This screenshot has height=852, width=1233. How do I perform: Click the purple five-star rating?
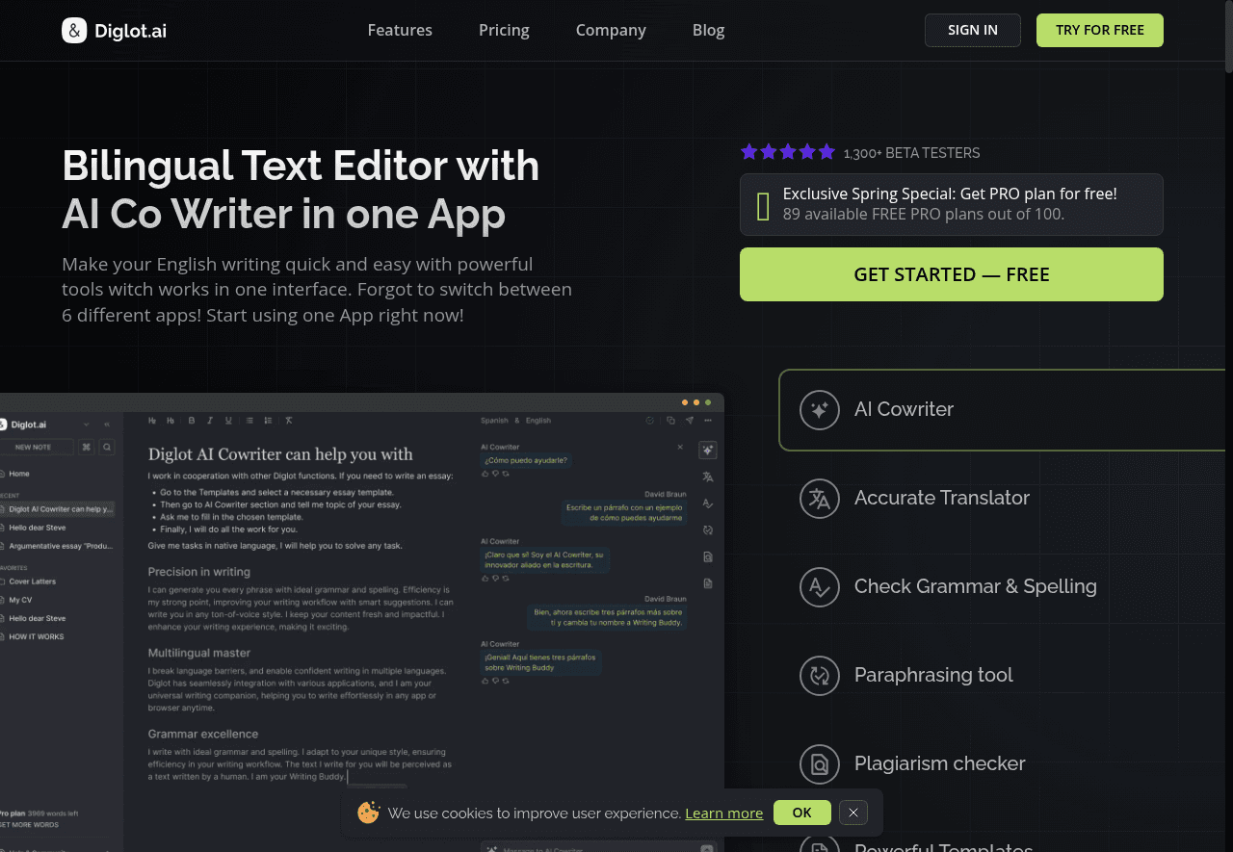787,152
